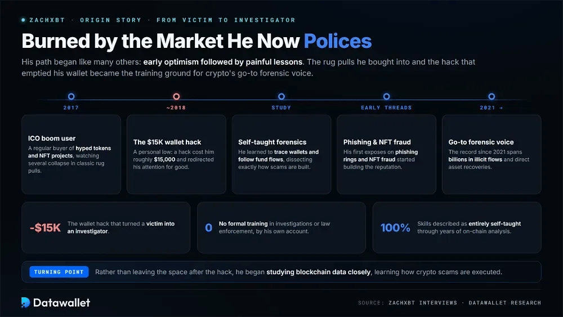563x317 pixels.
Task: Click the 2021 timeline circle marker
Action: click(x=491, y=97)
